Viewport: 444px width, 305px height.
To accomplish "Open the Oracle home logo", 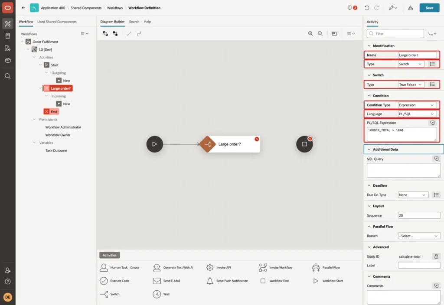I will 8,8.
